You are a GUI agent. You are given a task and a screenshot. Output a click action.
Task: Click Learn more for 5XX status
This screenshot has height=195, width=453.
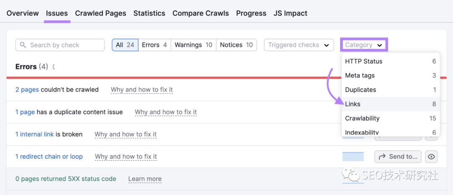click(x=145, y=179)
